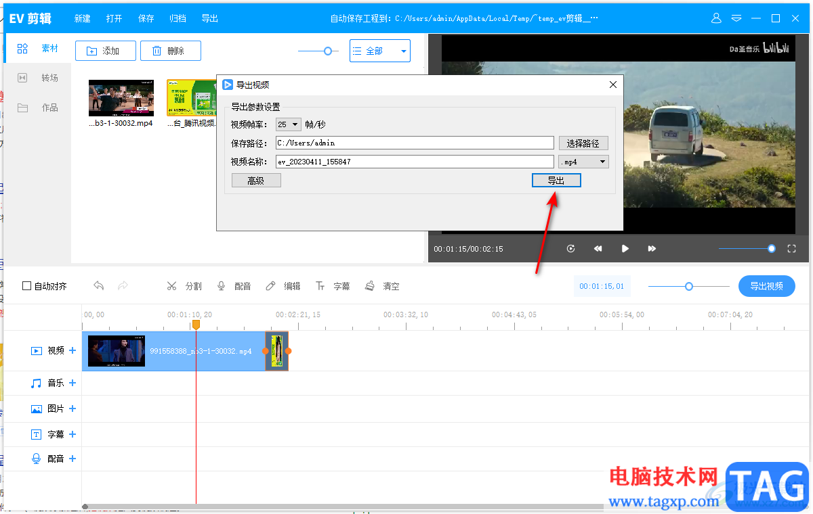Click the 删除 button

pos(171,51)
